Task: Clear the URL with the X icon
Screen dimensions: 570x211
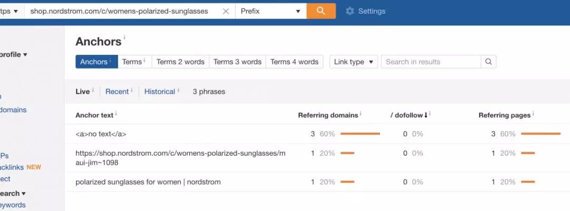Action: click(x=226, y=11)
